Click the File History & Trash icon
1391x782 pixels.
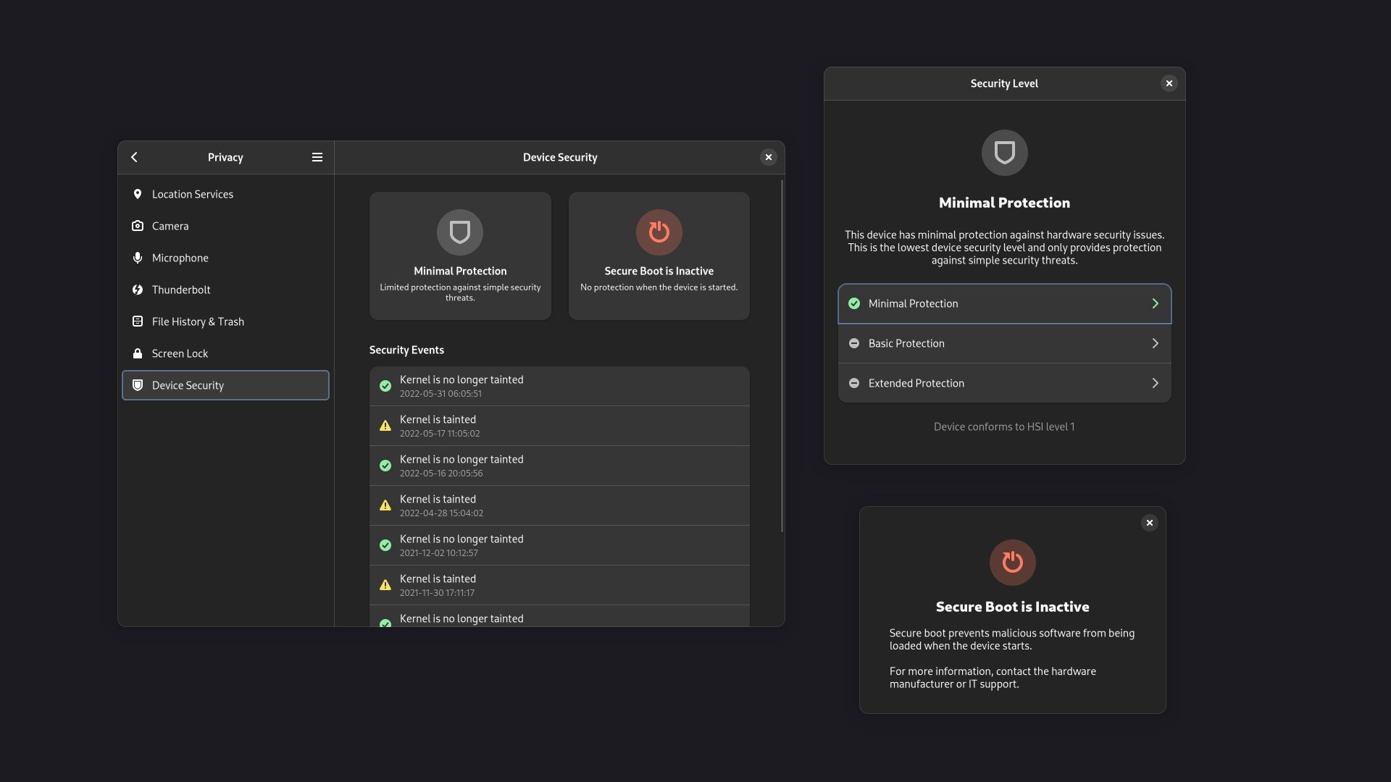138,321
